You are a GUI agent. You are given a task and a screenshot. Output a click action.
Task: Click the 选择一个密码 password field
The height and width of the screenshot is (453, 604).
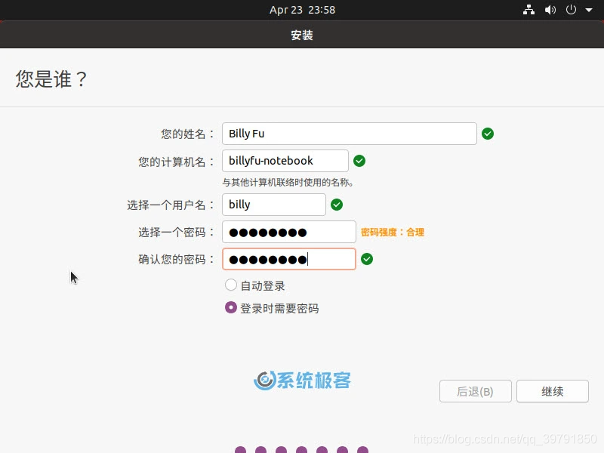coord(289,232)
